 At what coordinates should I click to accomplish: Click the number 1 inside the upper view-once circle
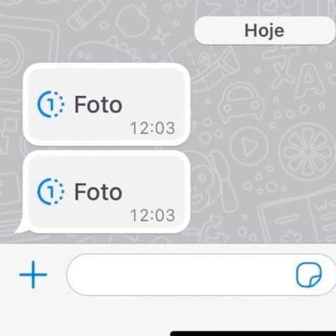coord(51,104)
